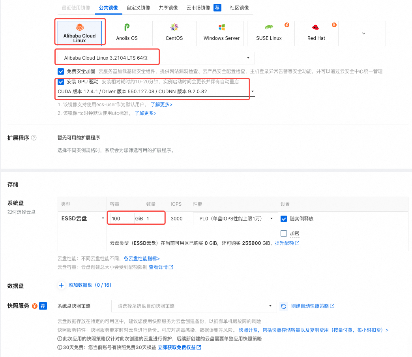The width and height of the screenshot is (412, 357).
Task: Click 立即获取免费权益 link
Action: (179, 348)
